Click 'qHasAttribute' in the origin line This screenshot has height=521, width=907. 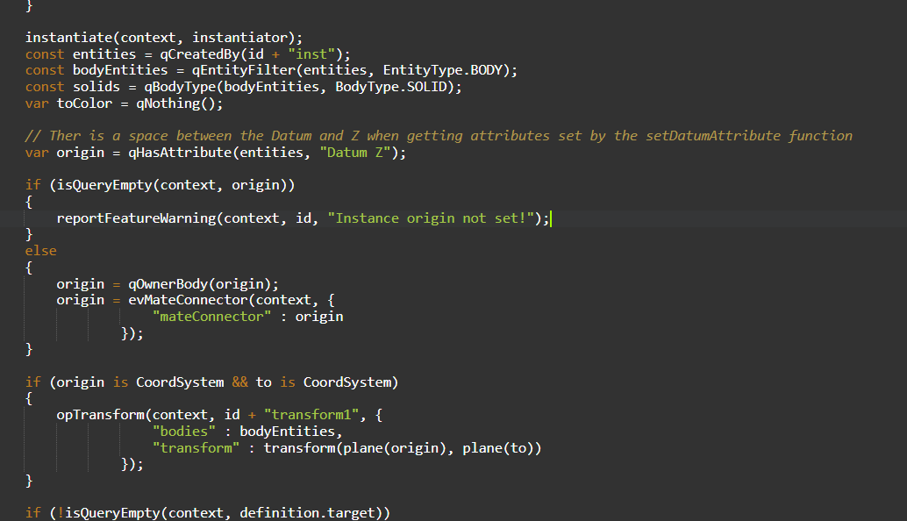(x=180, y=153)
